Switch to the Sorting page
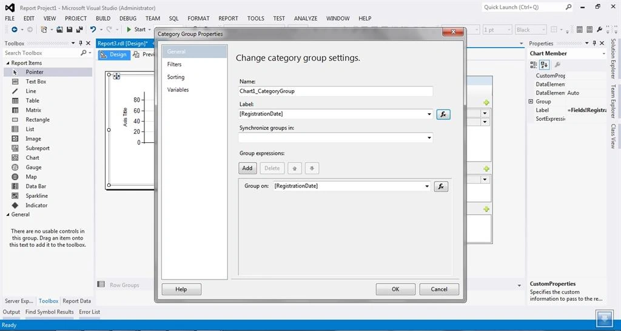The width and height of the screenshot is (621, 331). pyautogui.click(x=175, y=77)
